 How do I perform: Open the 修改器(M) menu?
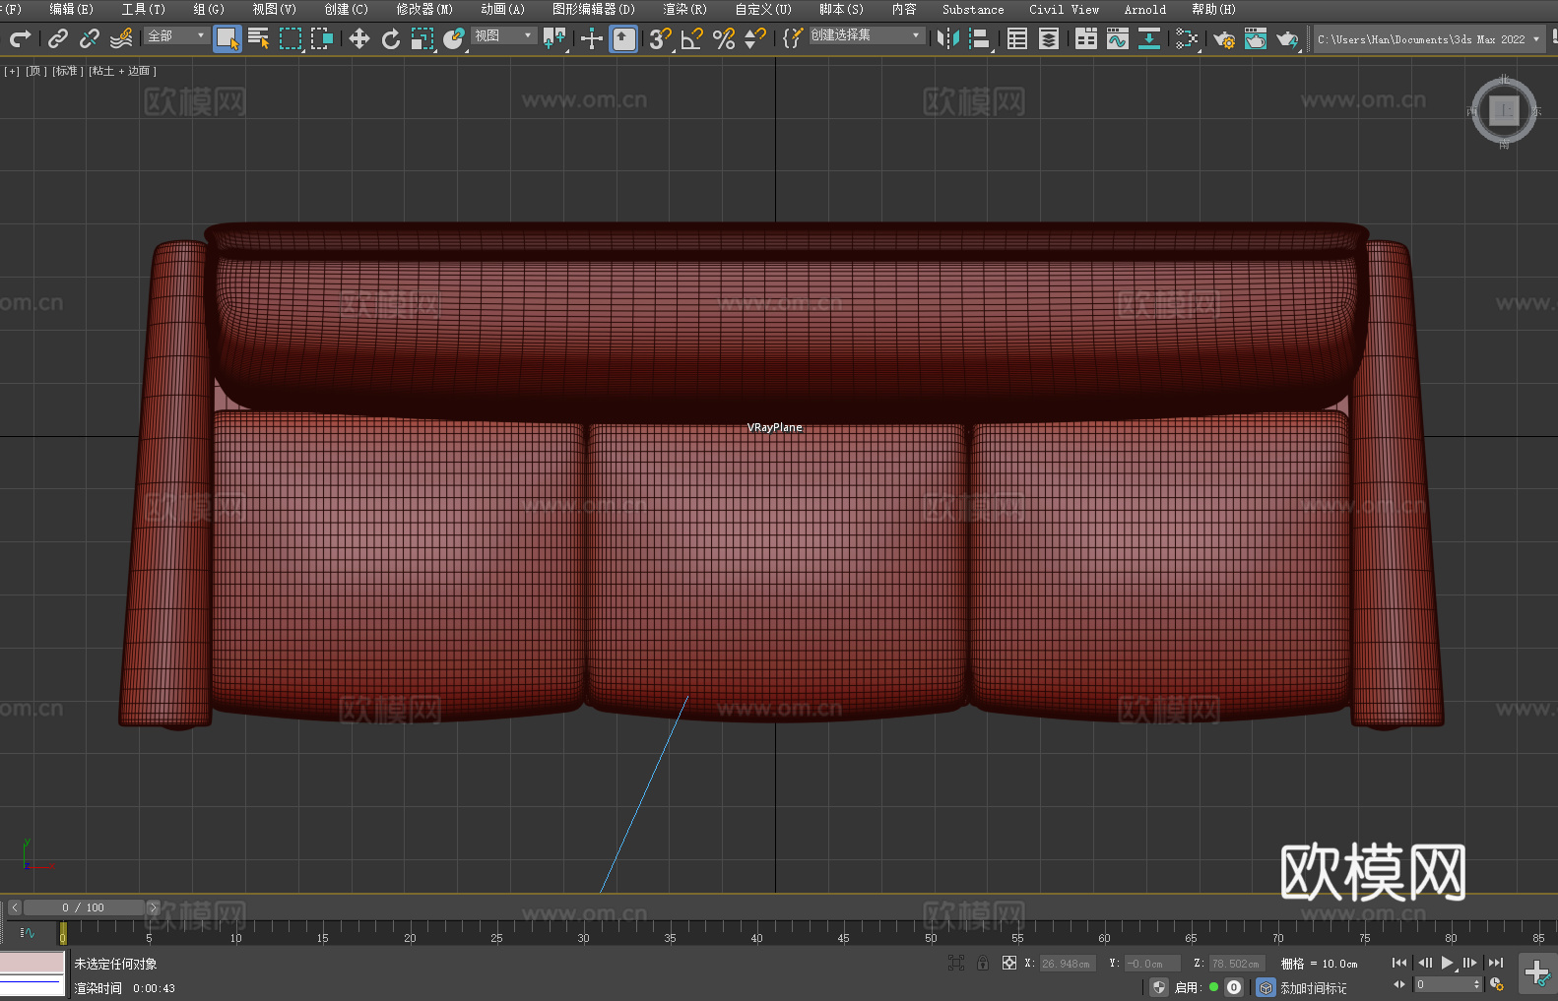pos(424,9)
